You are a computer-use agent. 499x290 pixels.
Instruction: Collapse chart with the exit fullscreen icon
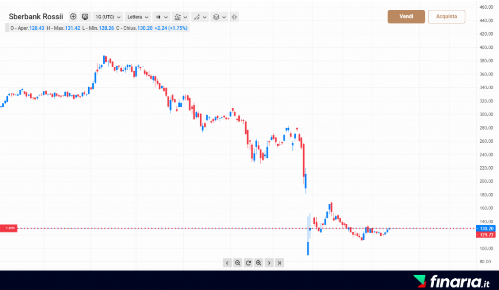point(234,17)
